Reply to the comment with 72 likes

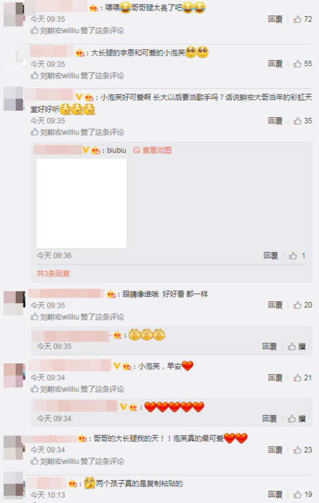point(275,19)
